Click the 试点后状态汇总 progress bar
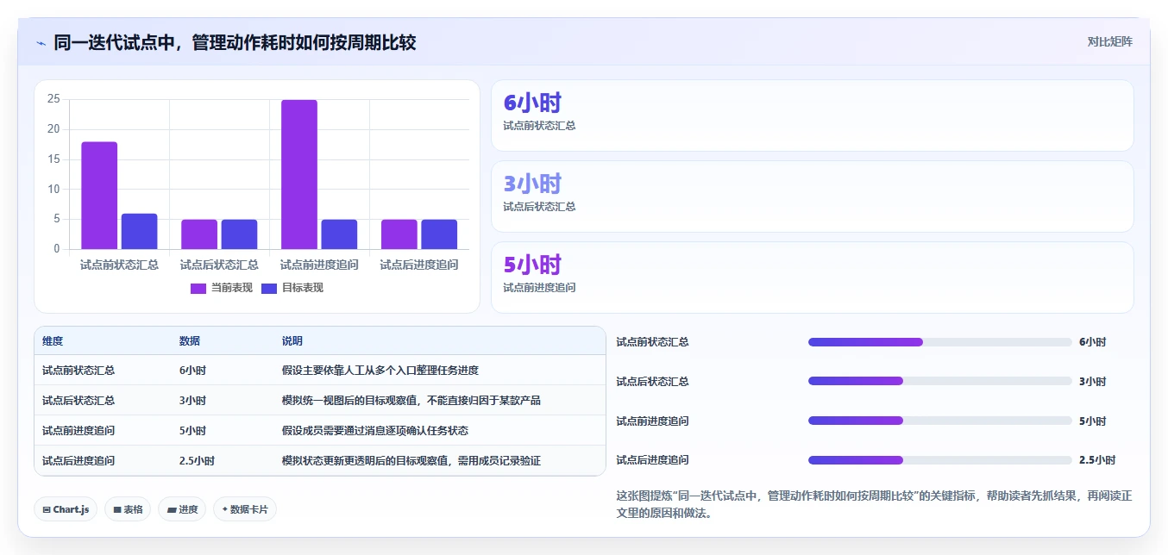Screen dimensions: 1168x555 (940, 381)
